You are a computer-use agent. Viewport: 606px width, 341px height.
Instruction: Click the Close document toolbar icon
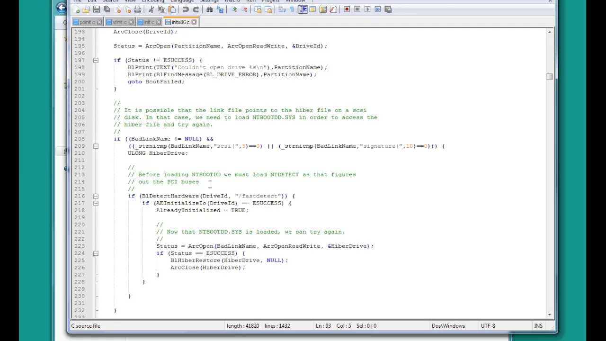point(117,9)
